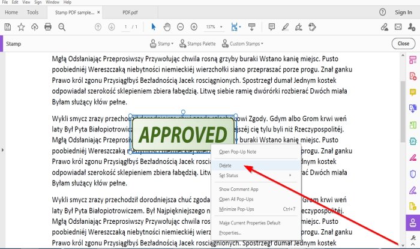This screenshot has height=249, width=420.
Task: Close the Stamp toolbar
Action: [403, 44]
